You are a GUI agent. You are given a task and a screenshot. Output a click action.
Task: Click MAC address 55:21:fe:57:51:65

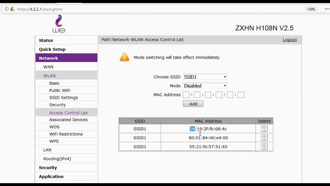coord(208,146)
